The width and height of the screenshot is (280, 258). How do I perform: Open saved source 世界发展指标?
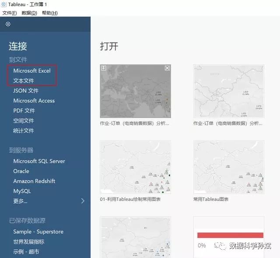29,242
